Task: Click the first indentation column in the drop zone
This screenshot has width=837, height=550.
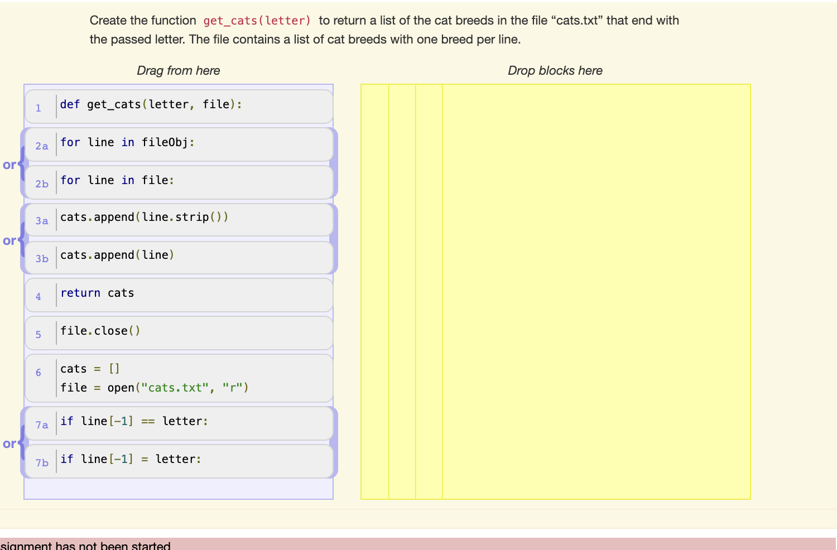Action: (x=374, y=290)
